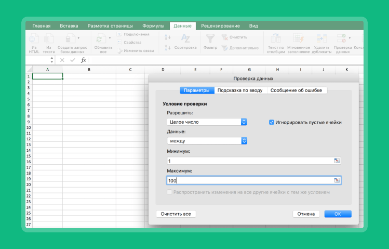The height and width of the screenshot is (249, 389).
Task: Expand the Проверка данных ribbon dropdown arrow
Action: [350, 38]
